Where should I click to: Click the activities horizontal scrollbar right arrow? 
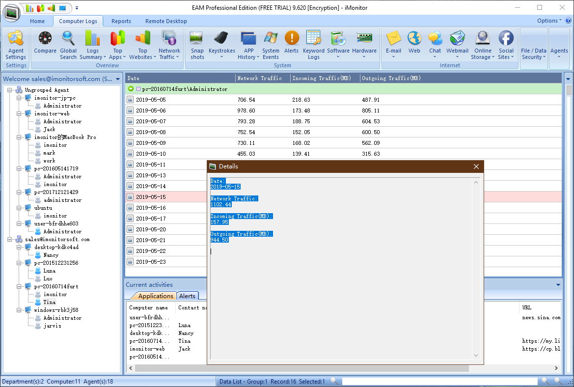click(556, 368)
